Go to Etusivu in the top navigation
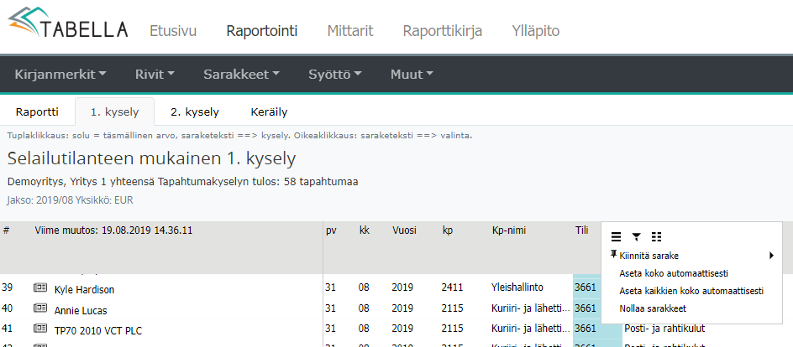The image size is (793, 347). (x=172, y=32)
